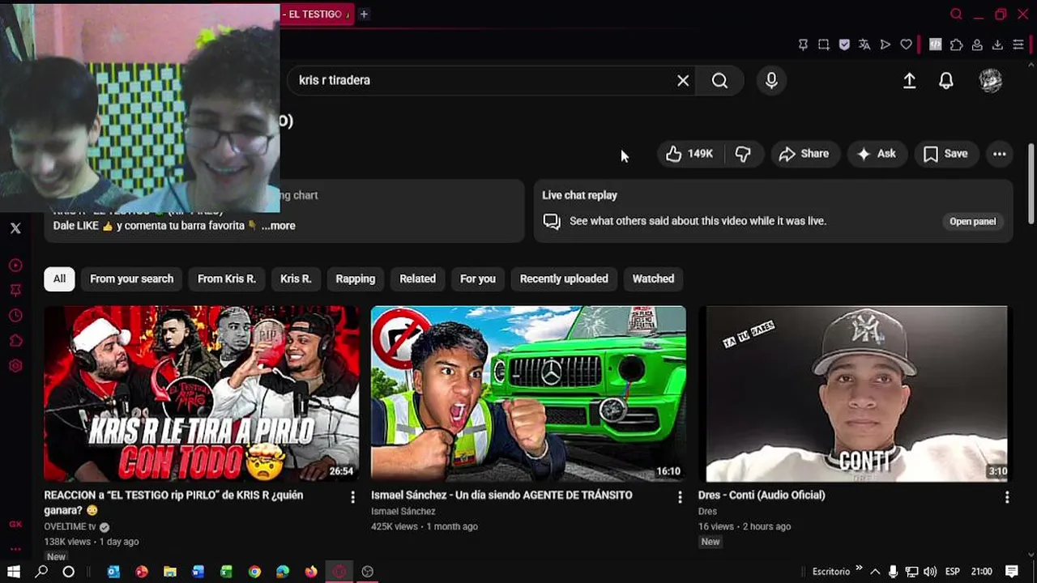Show hidden tray icons chevron

coord(875,572)
